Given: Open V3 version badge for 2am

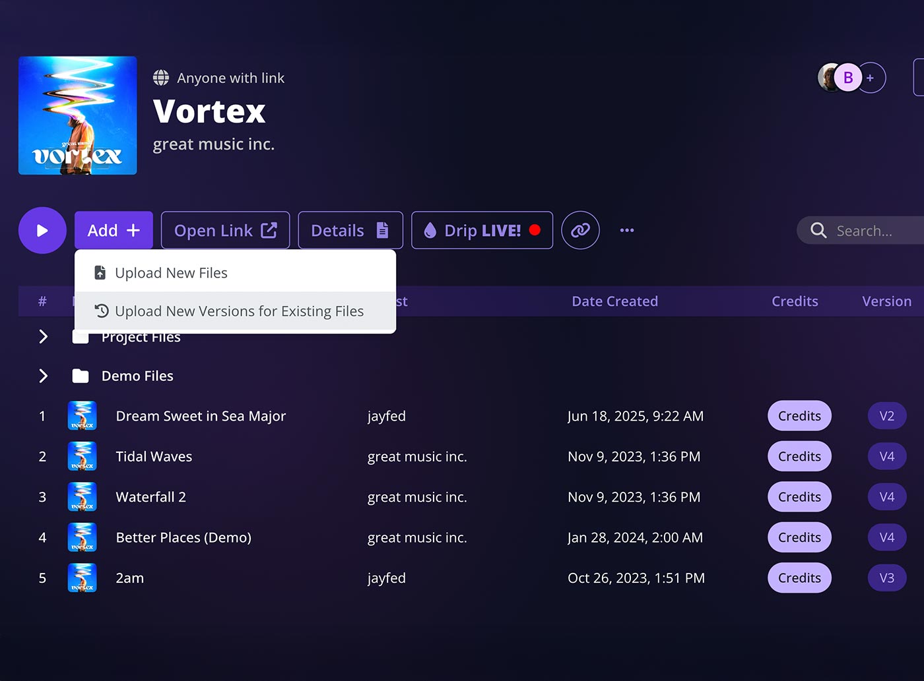Looking at the screenshot, I should click(x=887, y=578).
